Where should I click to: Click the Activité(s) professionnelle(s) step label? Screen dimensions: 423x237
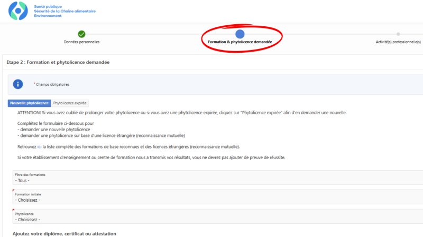tap(398, 42)
